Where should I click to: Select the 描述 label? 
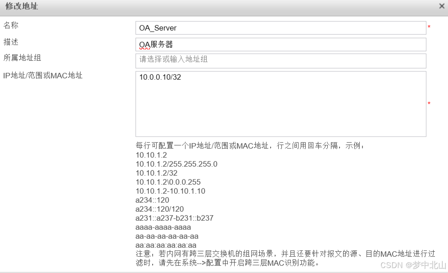pyautogui.click(x=11, y=42)
